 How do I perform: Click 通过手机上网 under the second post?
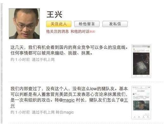coord(43,112)
